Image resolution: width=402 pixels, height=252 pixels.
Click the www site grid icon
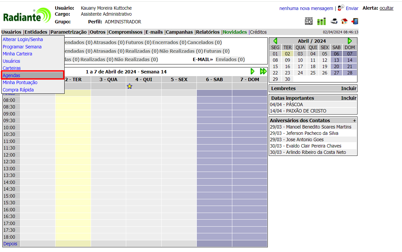(x=309, y=21)
